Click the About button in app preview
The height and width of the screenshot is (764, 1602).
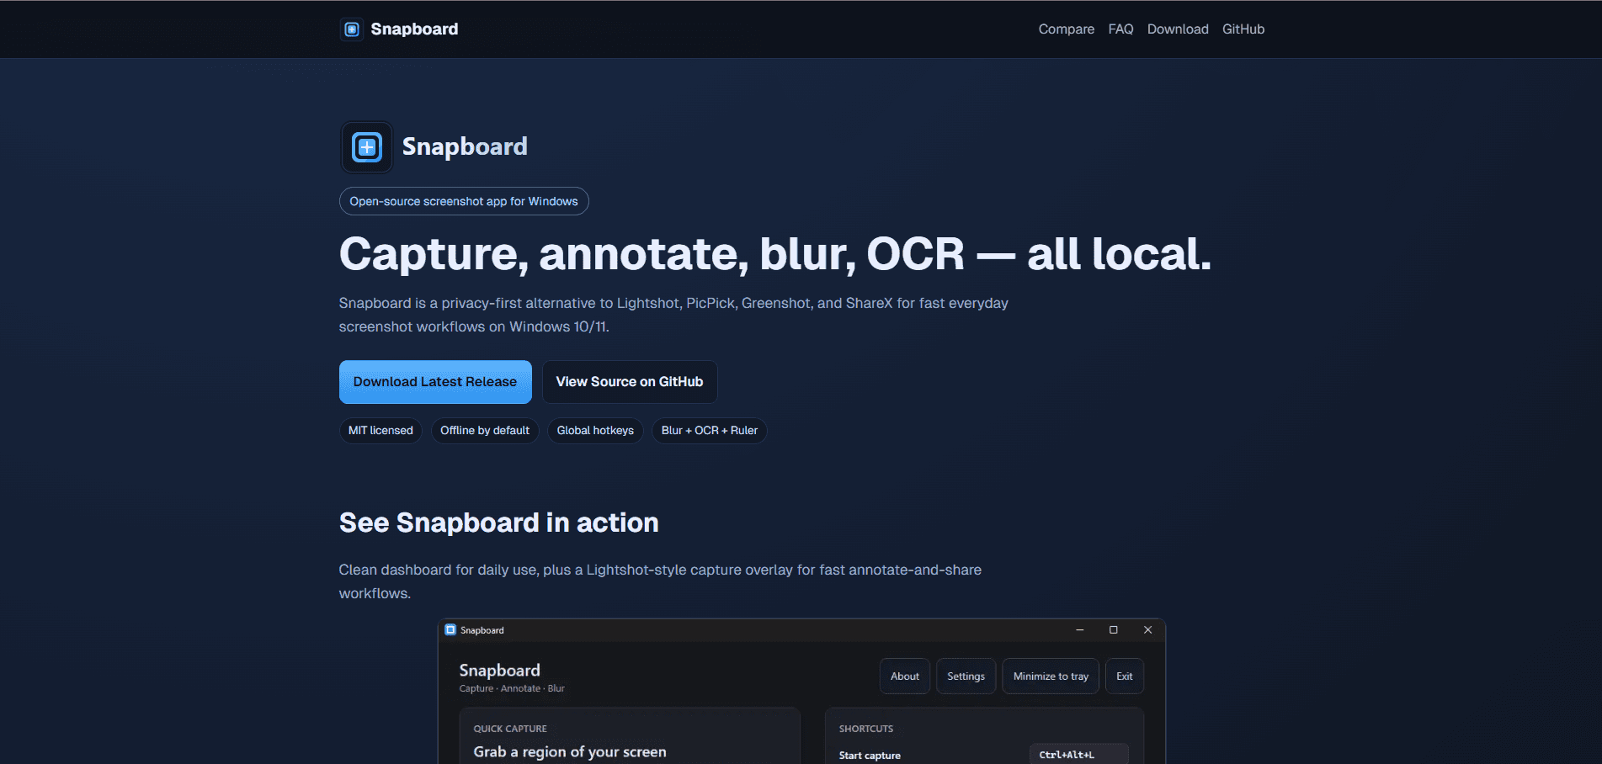click(x=905, y=676)
